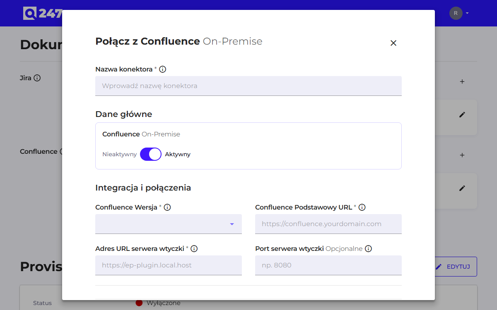Click the Wyłączone status text
497x310 pixels.
[164, 303]
